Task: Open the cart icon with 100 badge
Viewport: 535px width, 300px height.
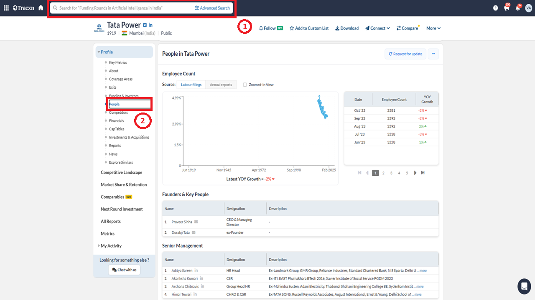Action: click(x=507, y=7)
